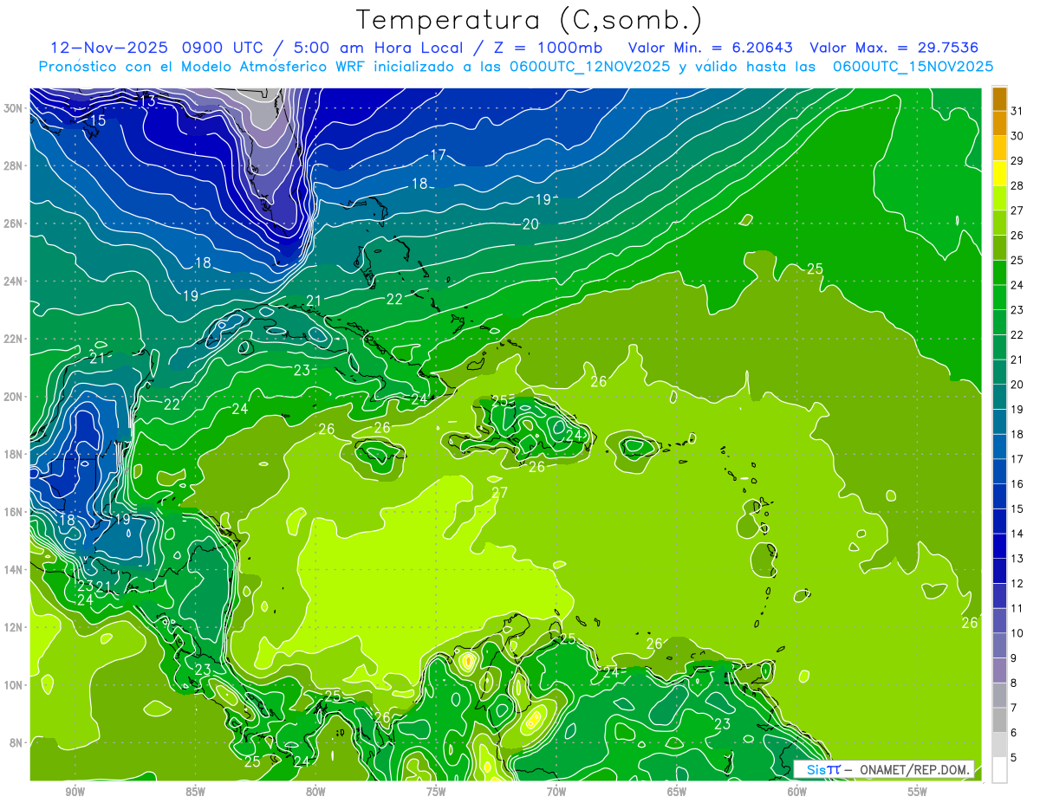Select the "16" label on the color scale
Viewport: 1040px width, 803px height.
pyautogui.click(x=1018, y=484)
